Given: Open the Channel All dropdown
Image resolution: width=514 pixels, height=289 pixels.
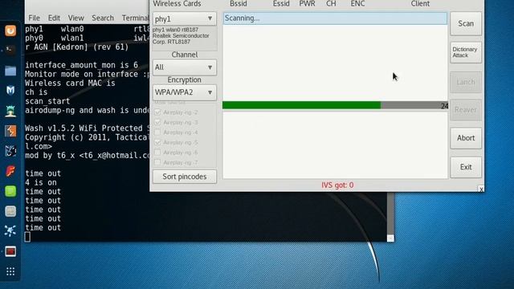Looking at the screenshot, I should [x=184, y=67].
